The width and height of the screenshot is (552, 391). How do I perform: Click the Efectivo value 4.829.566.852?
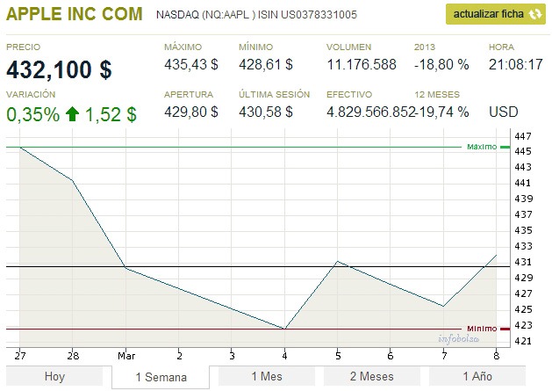tap(371, 112)
